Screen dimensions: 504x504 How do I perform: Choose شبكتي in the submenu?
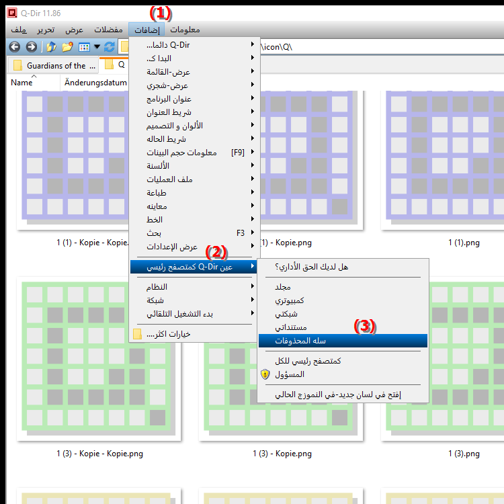tap(343, 314)
